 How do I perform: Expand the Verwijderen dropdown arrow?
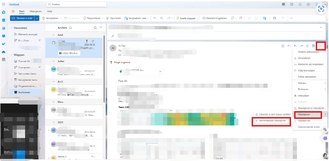(61, 18)
